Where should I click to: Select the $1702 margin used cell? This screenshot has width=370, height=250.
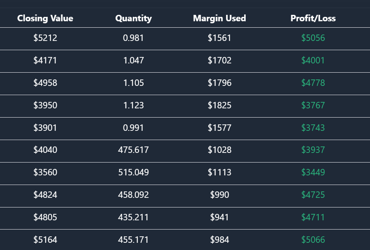(x=220, y=61)
